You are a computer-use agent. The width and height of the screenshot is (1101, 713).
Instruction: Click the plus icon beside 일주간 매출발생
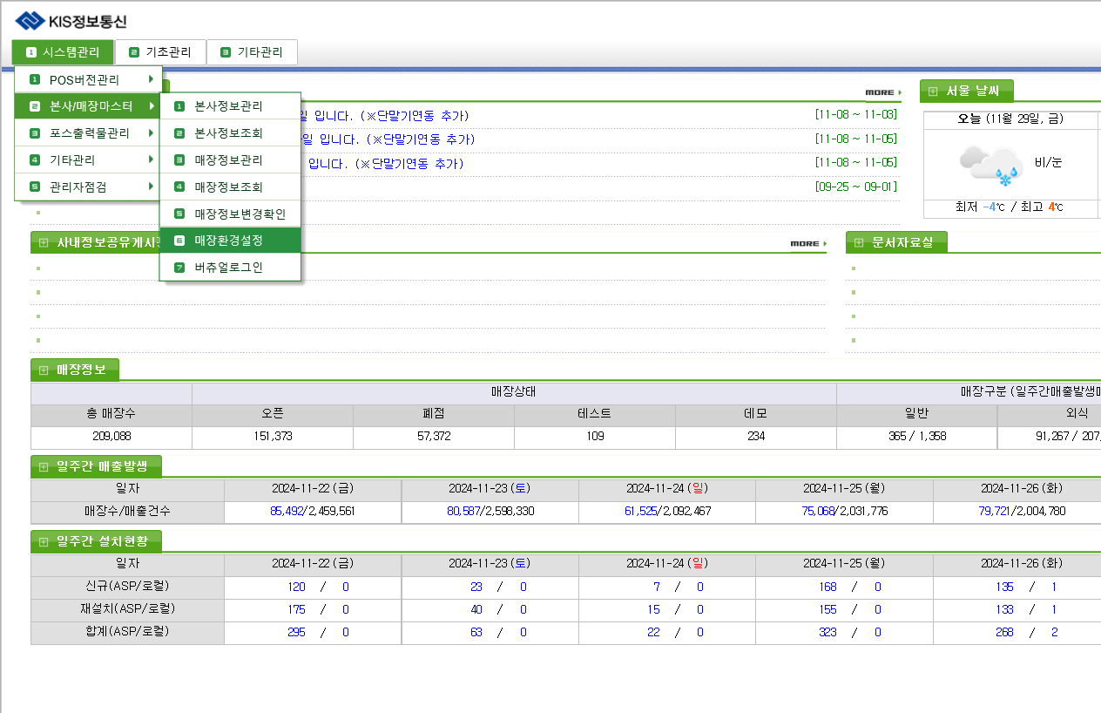43,467
